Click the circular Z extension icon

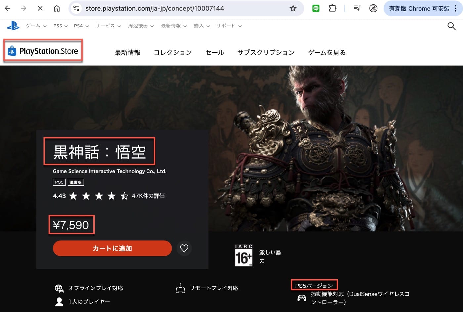tap(373, 8)
